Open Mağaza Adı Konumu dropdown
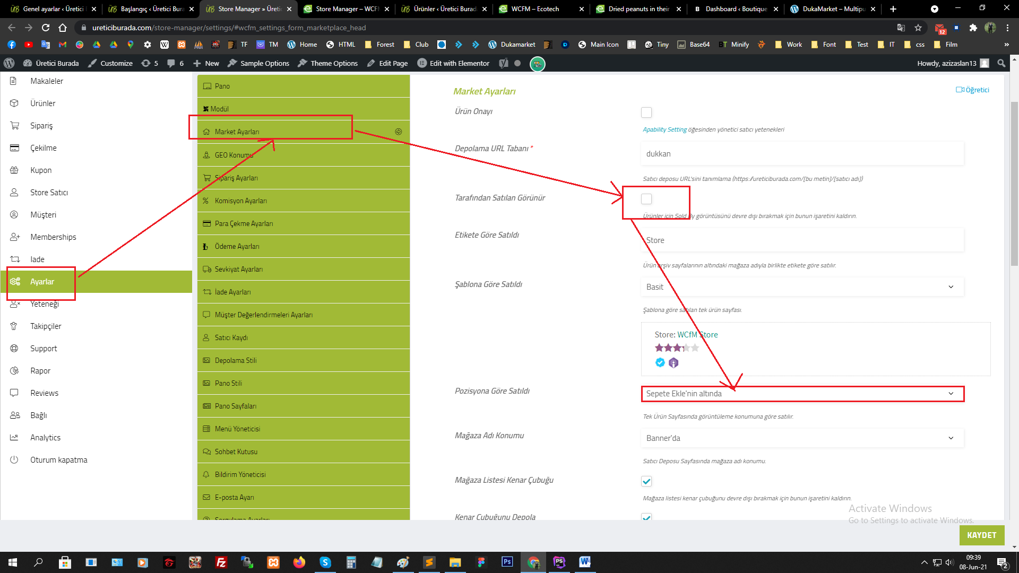Image resolution: width=1019 pixels, height=573 pixels. 802,438
